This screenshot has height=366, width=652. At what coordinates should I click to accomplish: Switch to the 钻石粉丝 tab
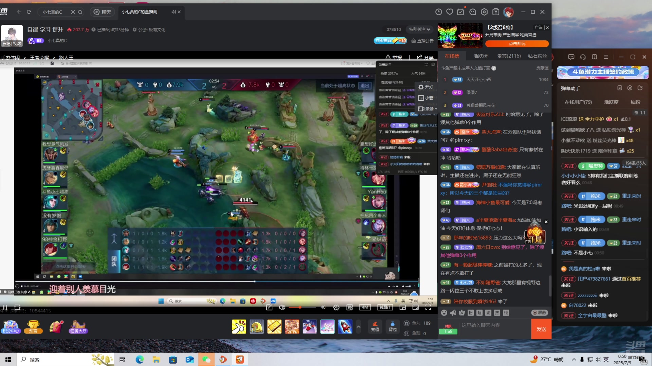coord(538,56)
